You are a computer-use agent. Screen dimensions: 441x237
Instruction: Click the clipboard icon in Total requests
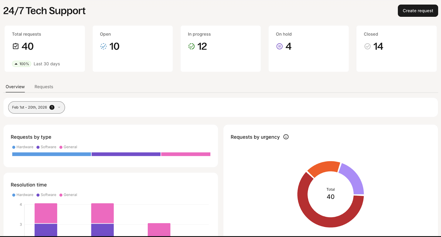(16, 46)
